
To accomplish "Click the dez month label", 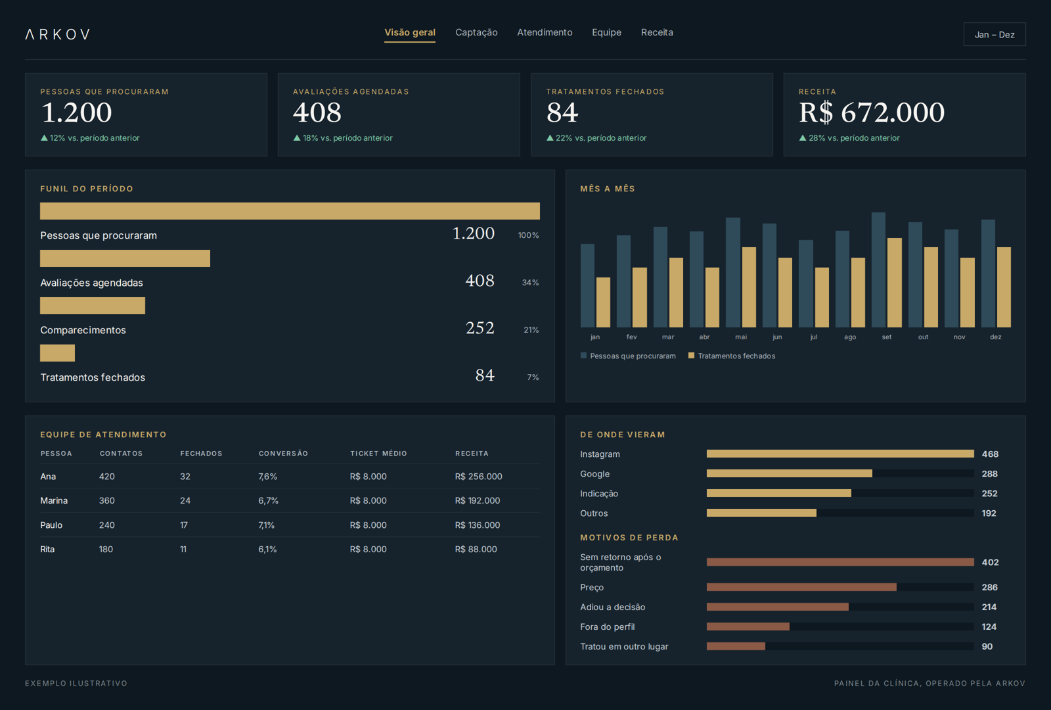I will tap(996, 337).
